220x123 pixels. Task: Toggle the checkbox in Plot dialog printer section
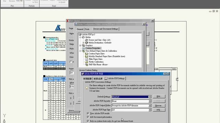(71, 62)
